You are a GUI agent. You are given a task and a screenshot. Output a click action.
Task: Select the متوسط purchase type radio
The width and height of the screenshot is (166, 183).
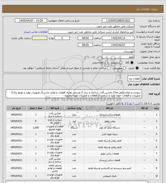point(124,68)
